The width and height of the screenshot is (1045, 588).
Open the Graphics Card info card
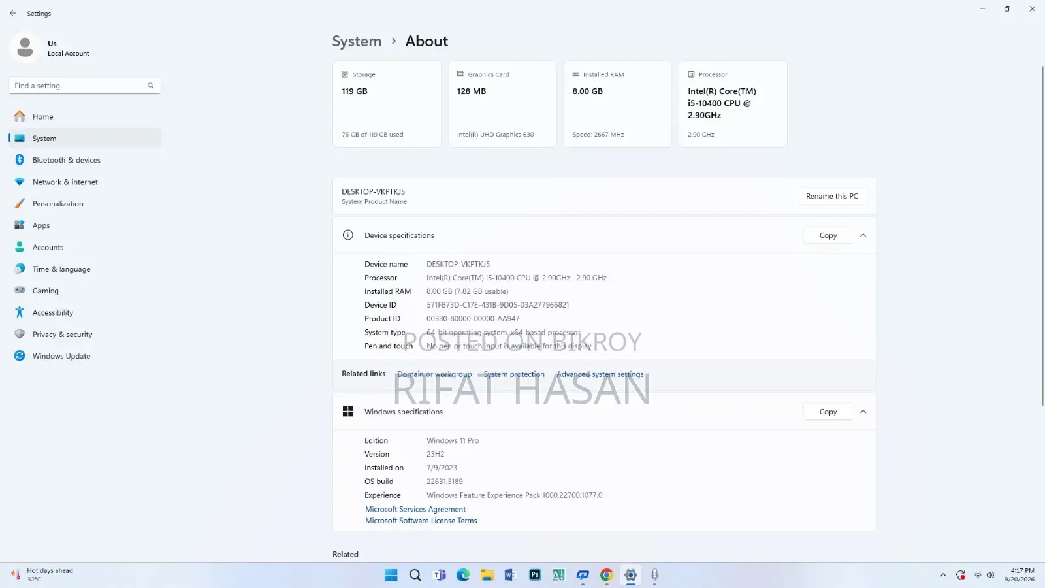502,104
